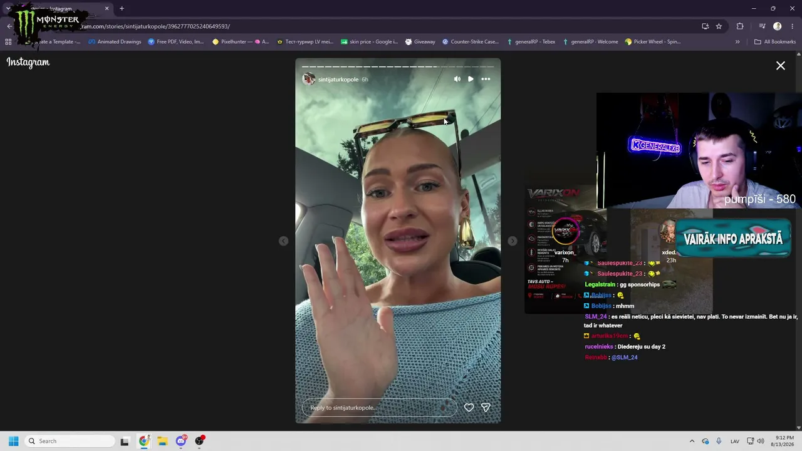The image size is (802, 451).
Task: Click the 'pumpīši - 580' overlay text
Action: coord(760,199)
